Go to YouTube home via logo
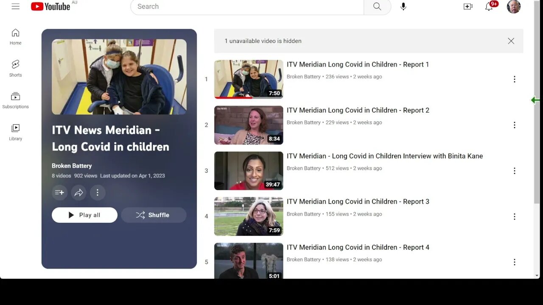543x305 pixels. pos(50,6)
